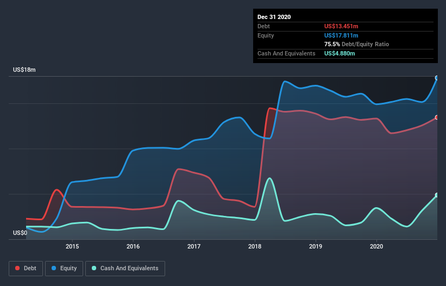Click the blue Equity legend dot

click(x=54, y=268)
